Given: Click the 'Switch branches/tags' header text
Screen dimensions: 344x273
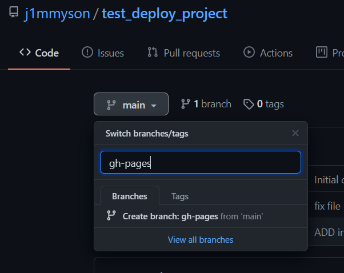Looking at the screenshot, I should (x=147, y=133).
